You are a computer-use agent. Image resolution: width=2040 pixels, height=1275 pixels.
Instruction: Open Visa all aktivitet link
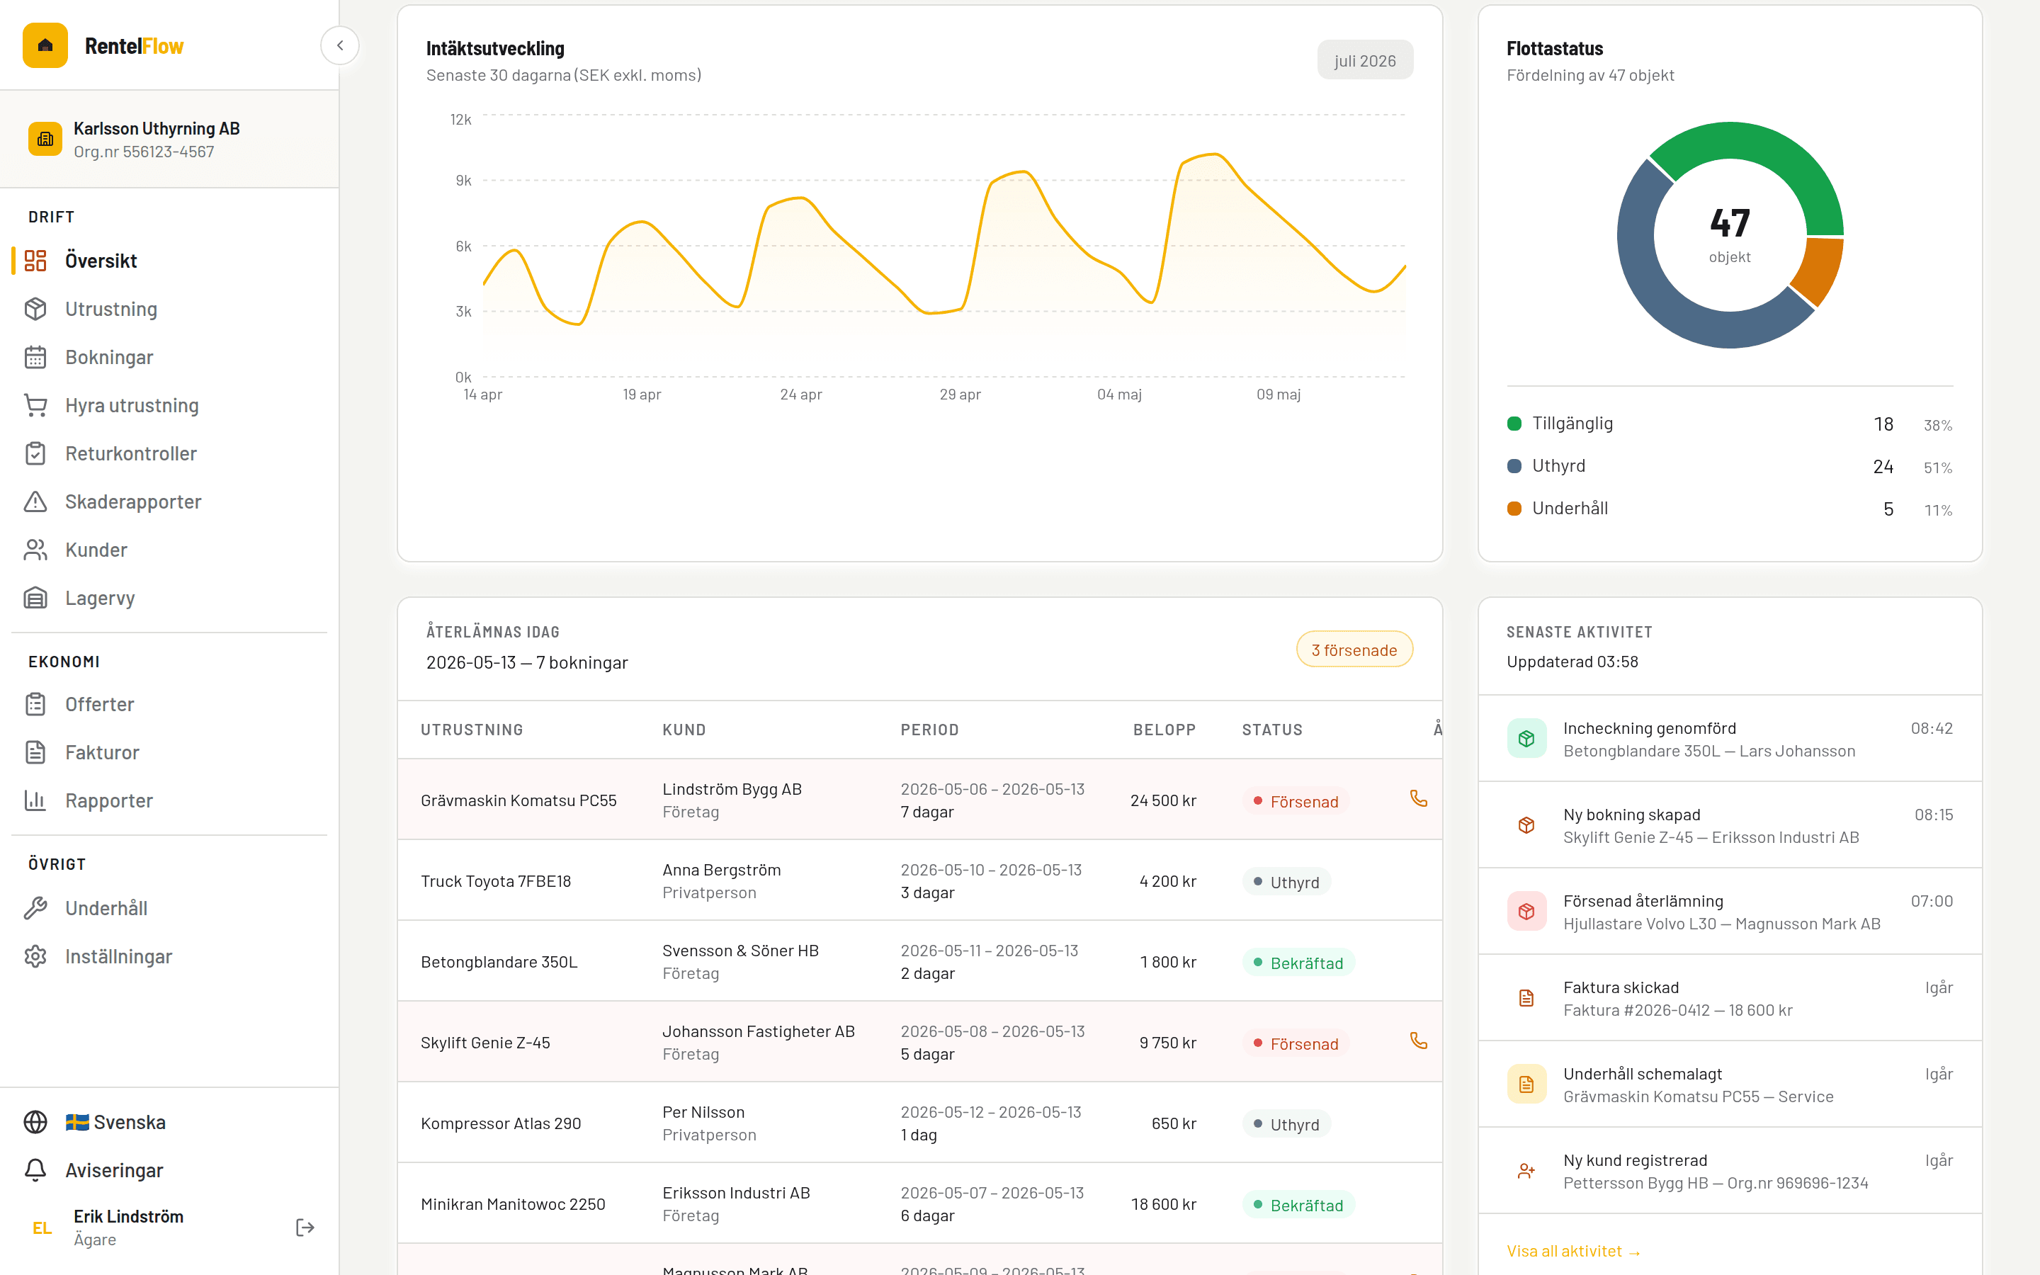(x=1573, y=1250)
